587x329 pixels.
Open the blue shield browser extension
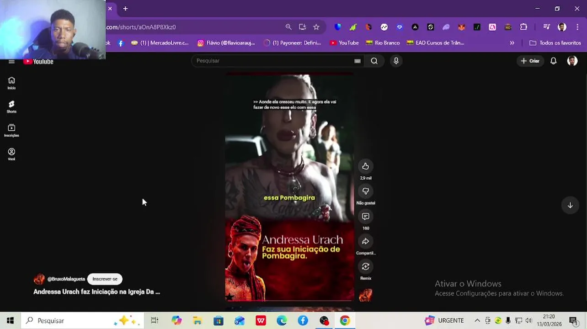pos(337,27)
